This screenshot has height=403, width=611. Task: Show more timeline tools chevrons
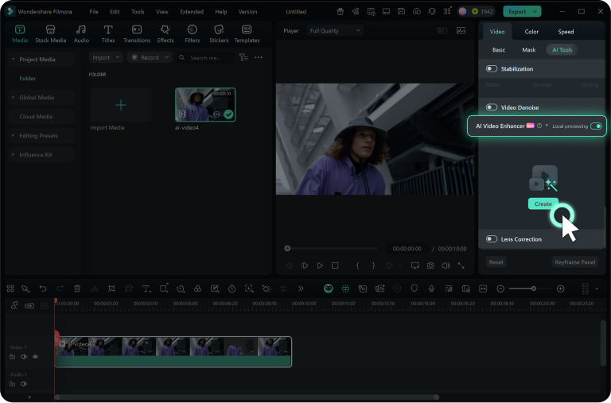301,289
